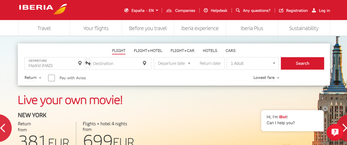Click the Return date field

(x=210, y=63)
